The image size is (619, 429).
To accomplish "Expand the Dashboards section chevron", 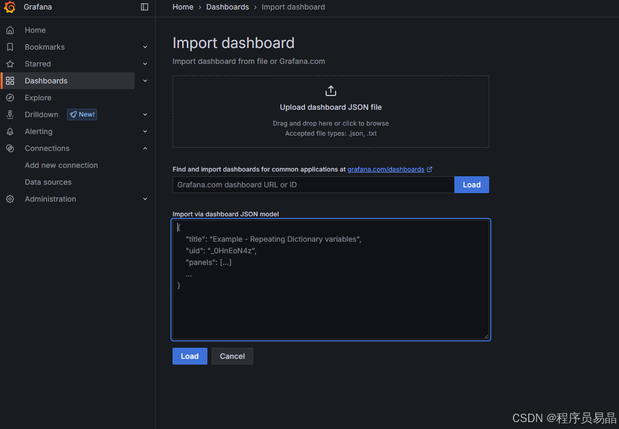I will pyautogui.click(x=145, y=81).
